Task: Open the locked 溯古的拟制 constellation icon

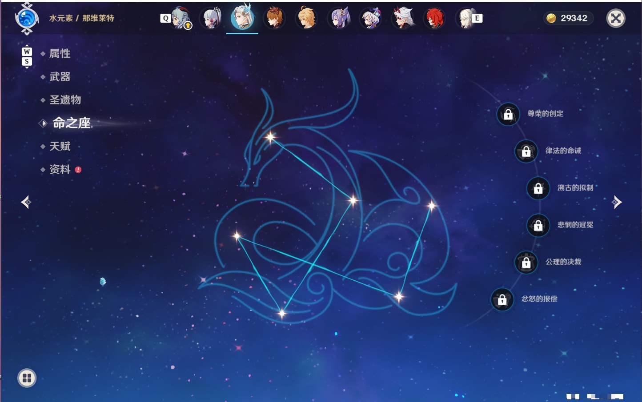Action: 538,188
